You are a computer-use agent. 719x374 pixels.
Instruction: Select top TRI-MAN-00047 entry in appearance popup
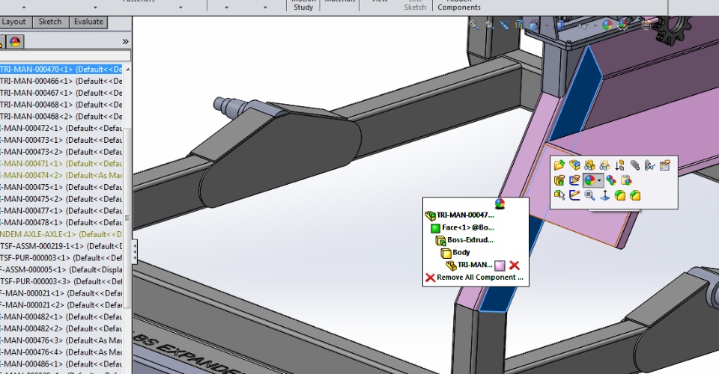pyautogui.click(x=460, y=215)
